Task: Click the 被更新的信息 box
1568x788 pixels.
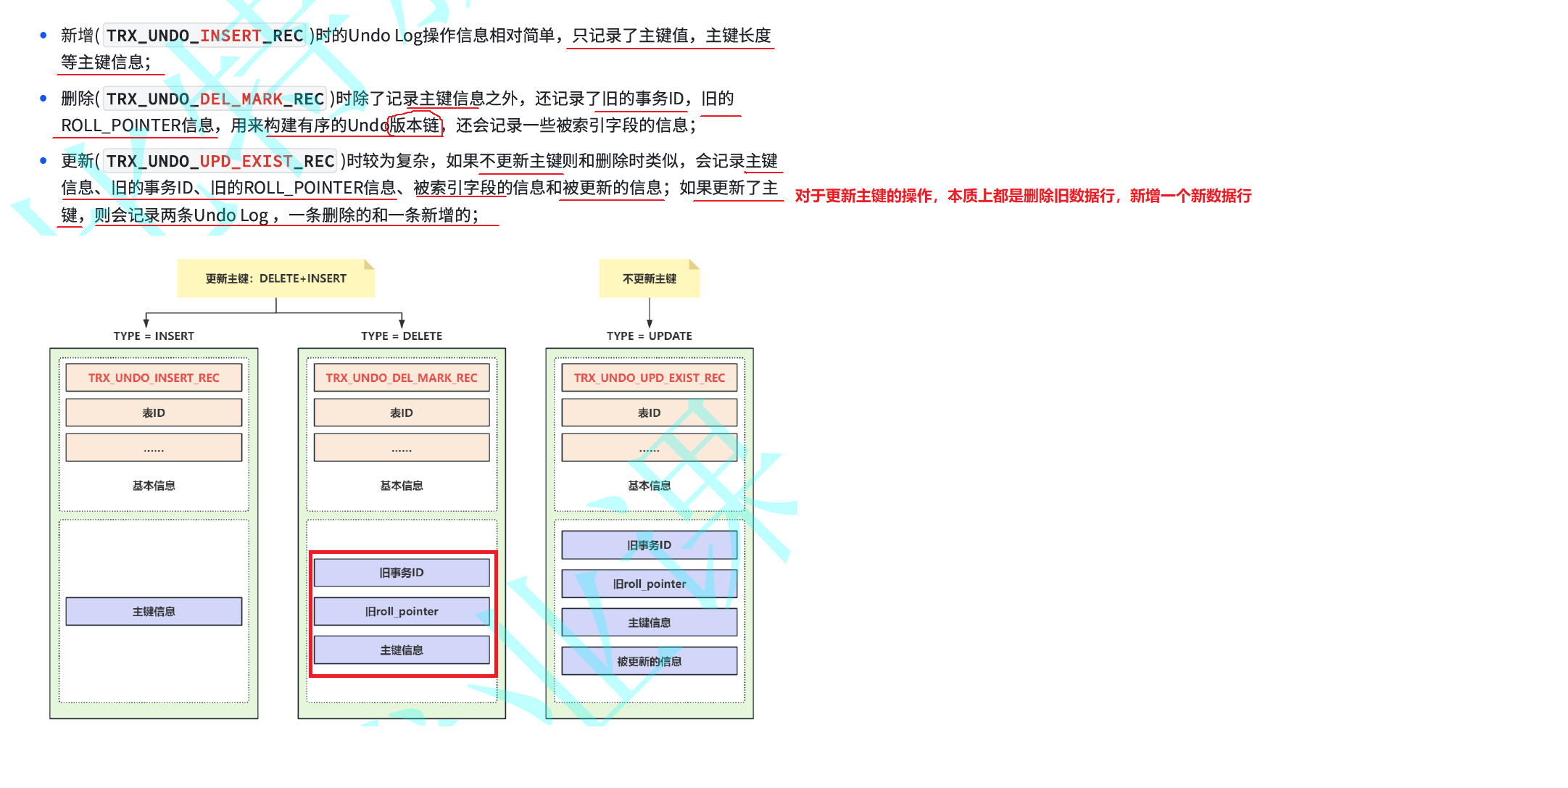Action: pos(649,661)
